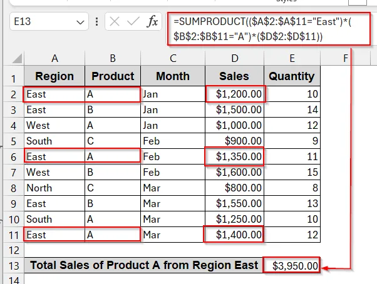377x284 pixels.
Task: Select the North region cell
Action: (54, 188)
